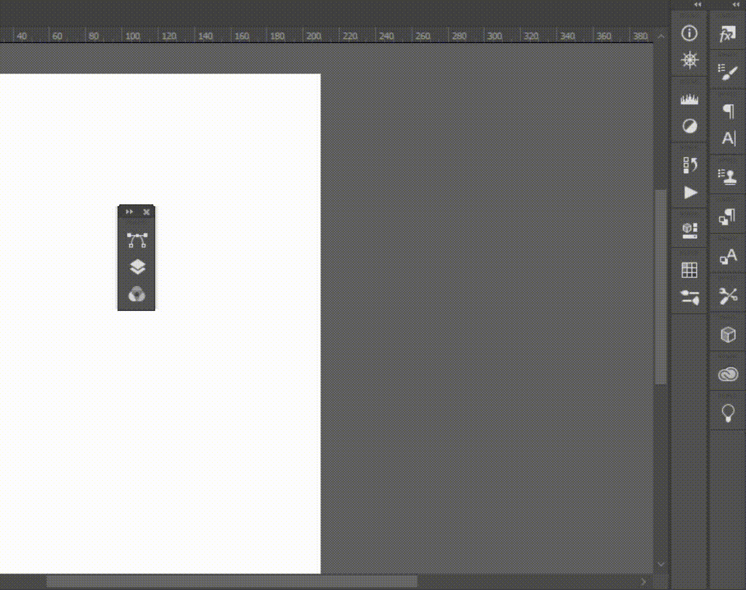Open the Navigator ship-wheel panel icon
Viewport: 746px width, 590px height.
[689, 60]
